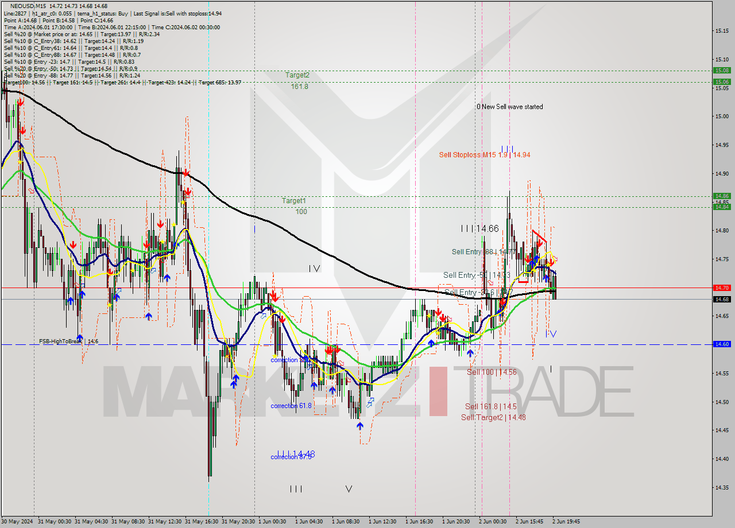This screenshot has height=528, width=735.
Task: Click the 14.35 price axis label
Action: click(x=722, y=487)
